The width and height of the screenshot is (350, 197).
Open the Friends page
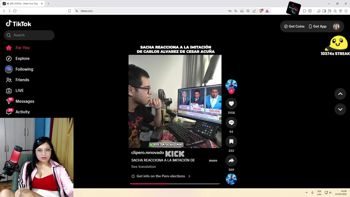point(17,80)
